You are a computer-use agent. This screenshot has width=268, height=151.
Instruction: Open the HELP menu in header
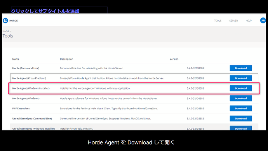pos(249,21)
